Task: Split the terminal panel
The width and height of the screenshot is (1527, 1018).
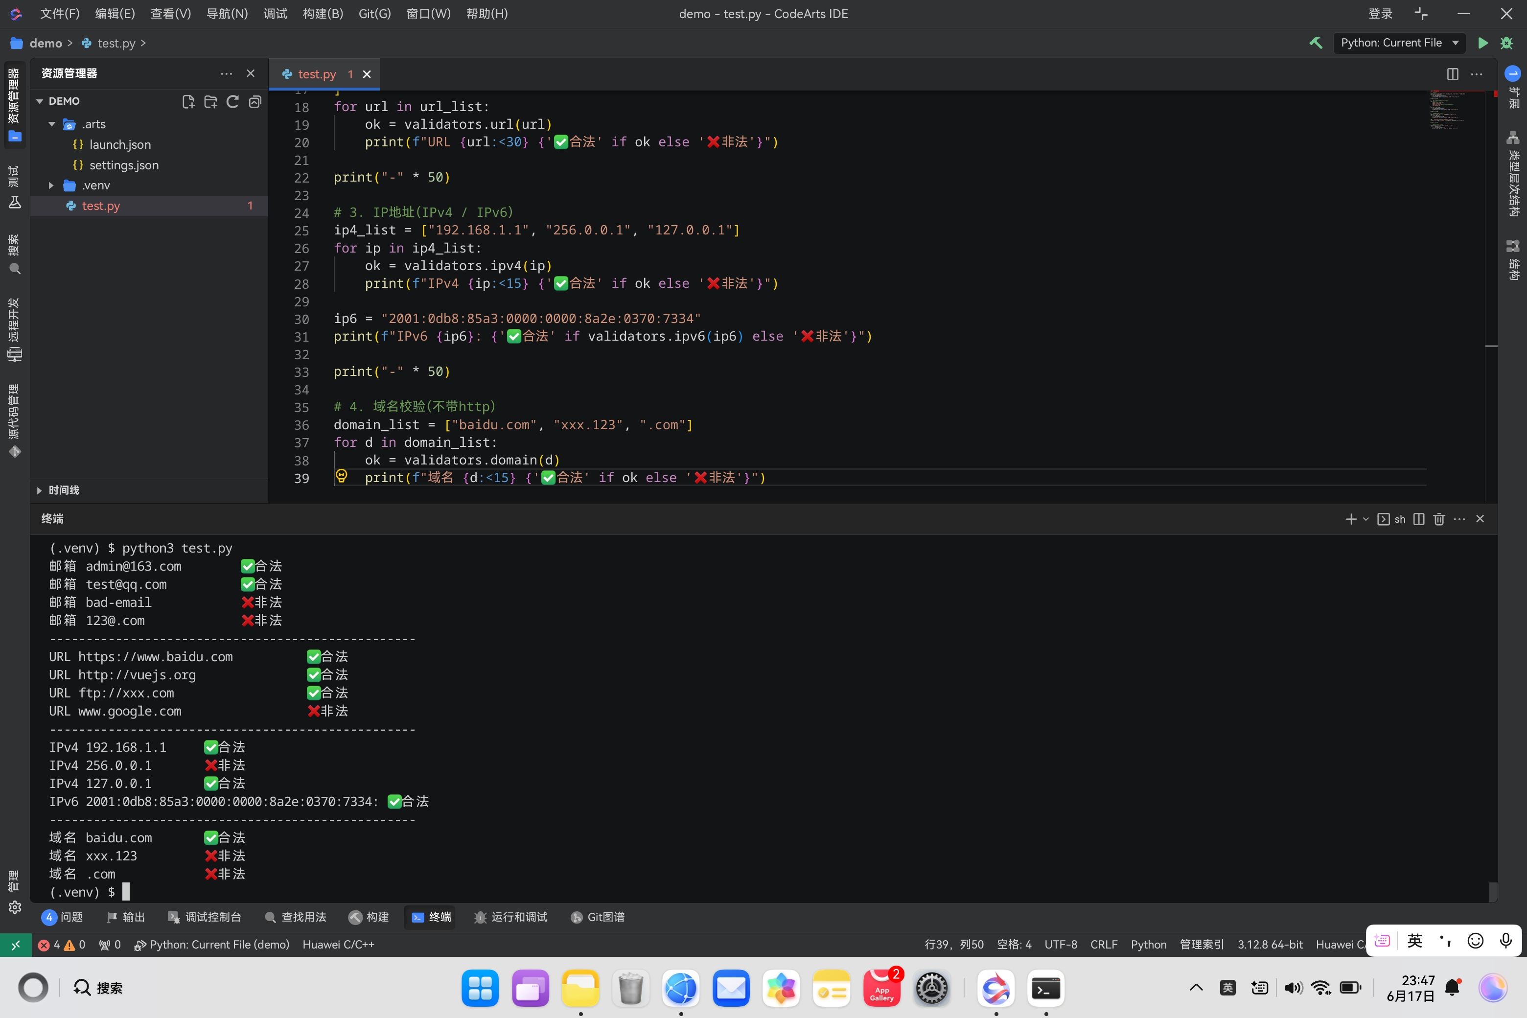Action: 1419,519
